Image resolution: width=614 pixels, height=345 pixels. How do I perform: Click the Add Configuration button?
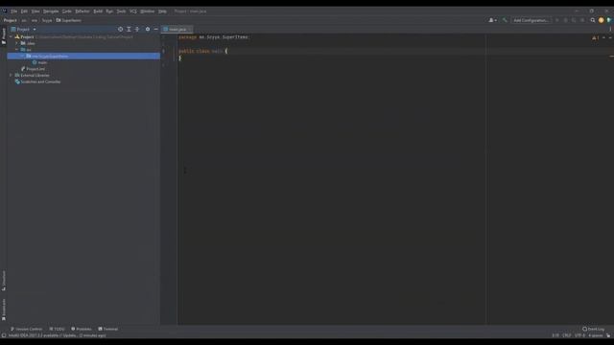pos(531,20)
